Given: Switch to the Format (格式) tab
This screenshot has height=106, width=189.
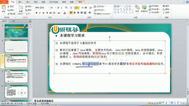Looking at the screenshot, I should (x=80, y=2).
